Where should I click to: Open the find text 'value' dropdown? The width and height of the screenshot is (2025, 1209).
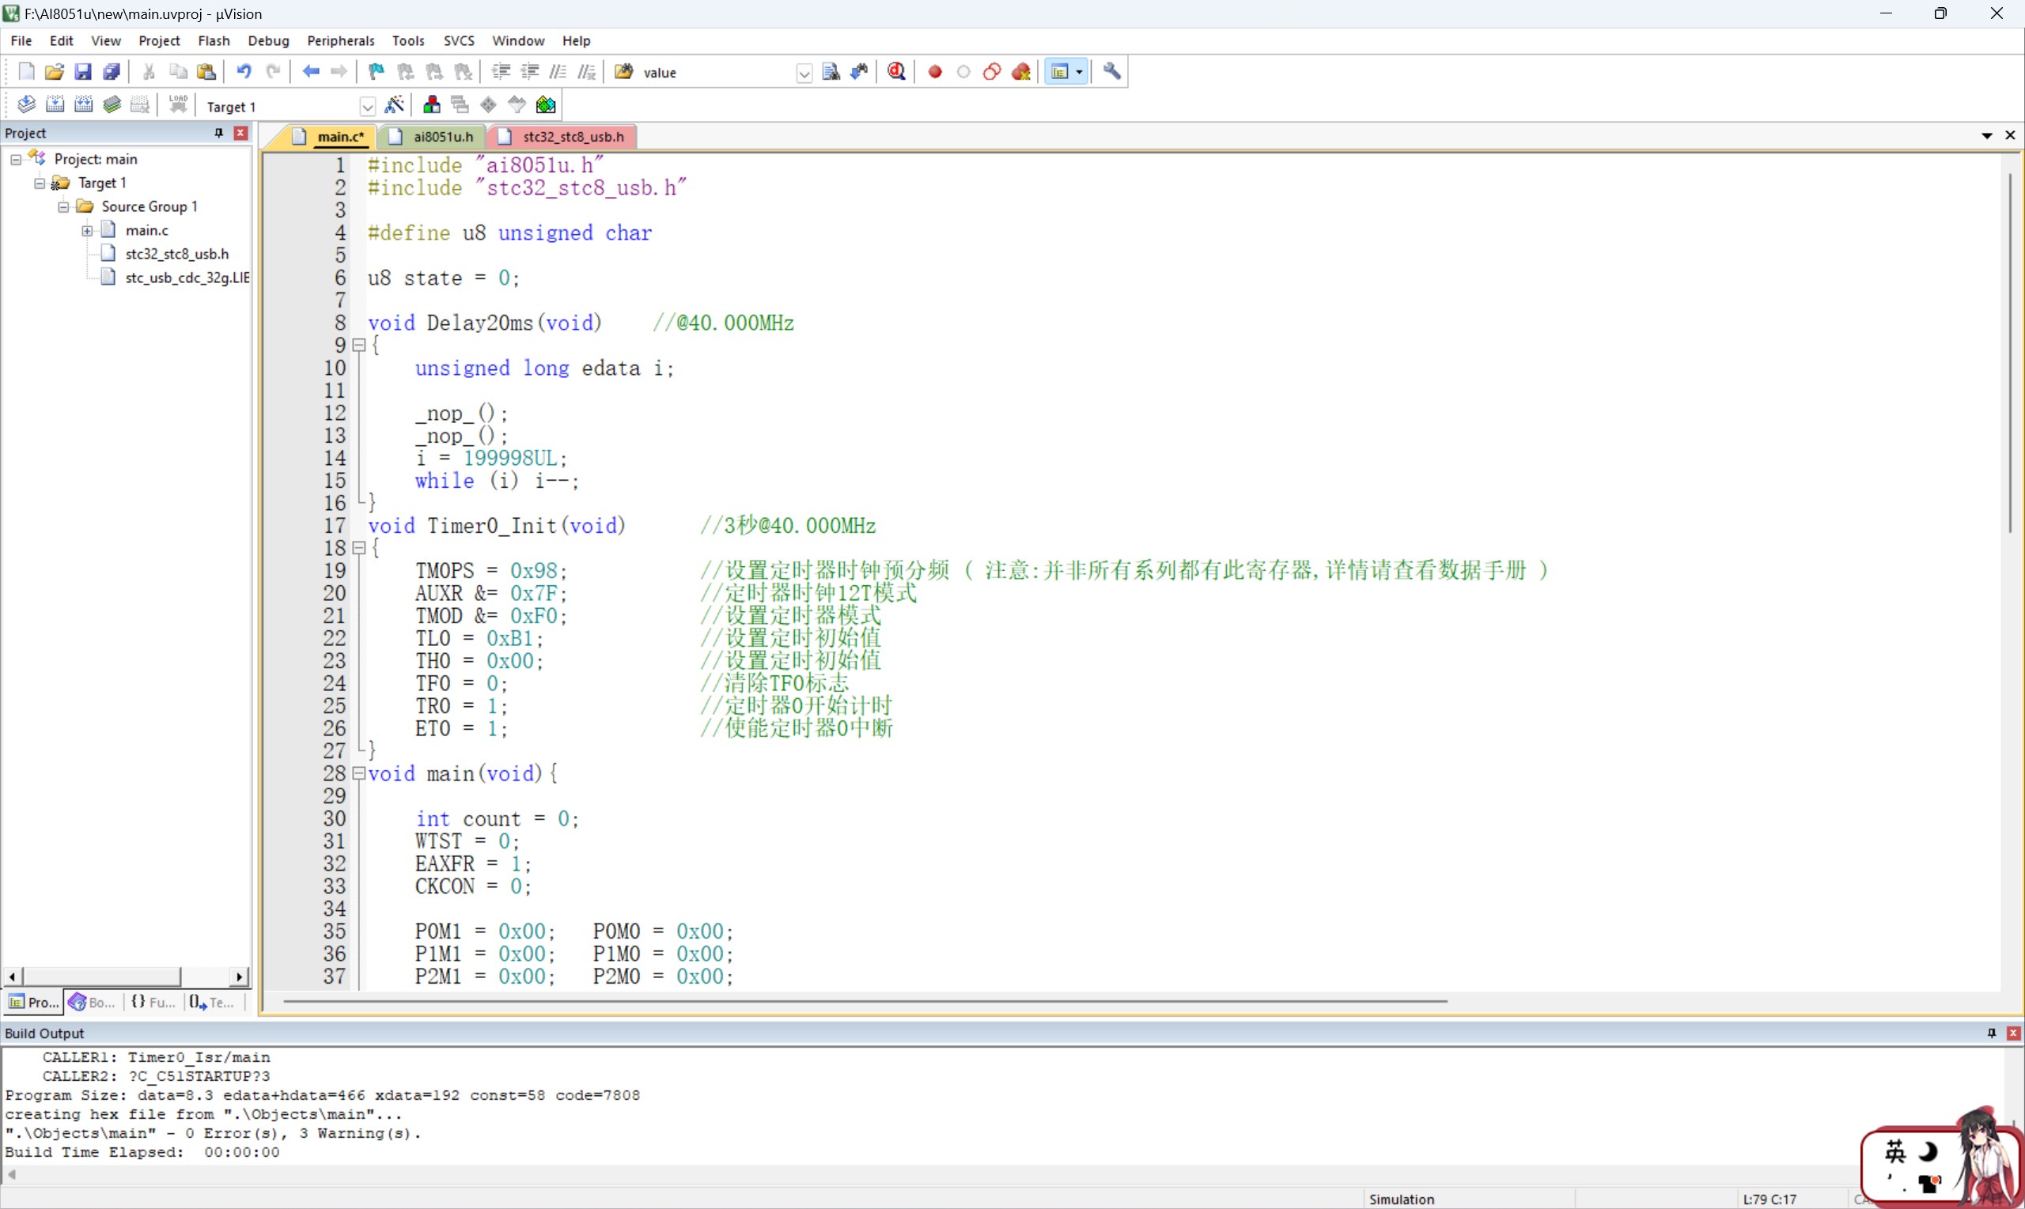pos(804,74)
